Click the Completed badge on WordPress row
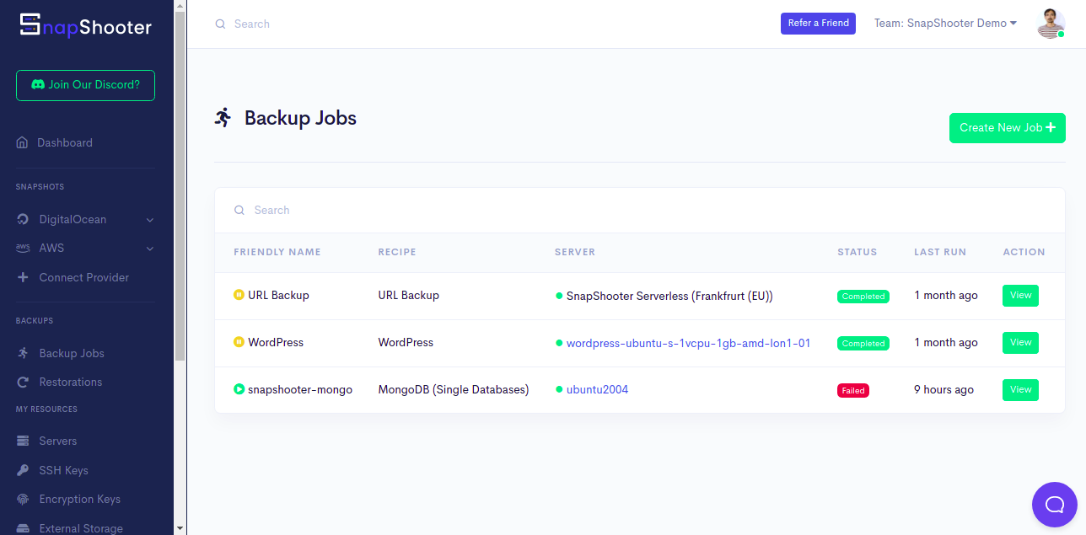1086x535 pixels. [863, 344]
